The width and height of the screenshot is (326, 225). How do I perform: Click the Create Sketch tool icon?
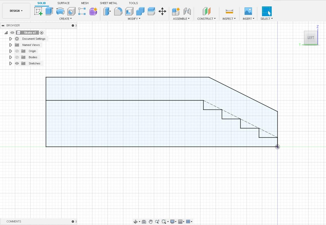coord(38,11)
